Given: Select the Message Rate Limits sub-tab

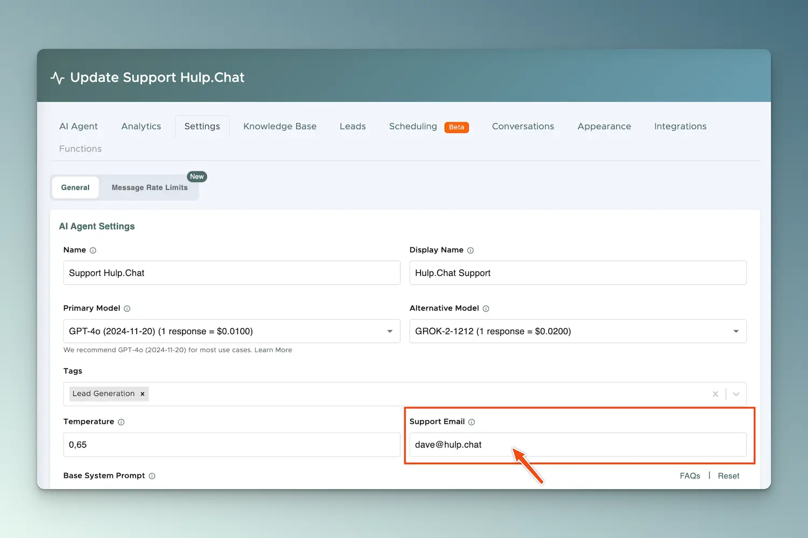Looking at the screenshot, I should point(150,188).
